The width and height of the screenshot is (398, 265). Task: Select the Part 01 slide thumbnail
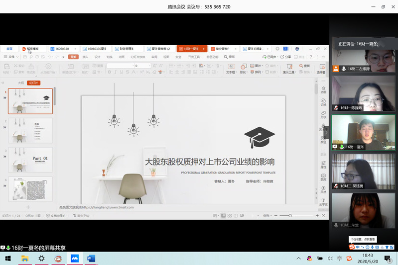[x=30, y=159]
